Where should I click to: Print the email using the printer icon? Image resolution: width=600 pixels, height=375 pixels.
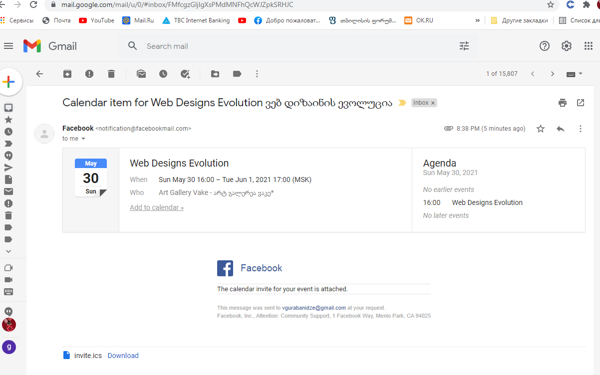point(563,103)
